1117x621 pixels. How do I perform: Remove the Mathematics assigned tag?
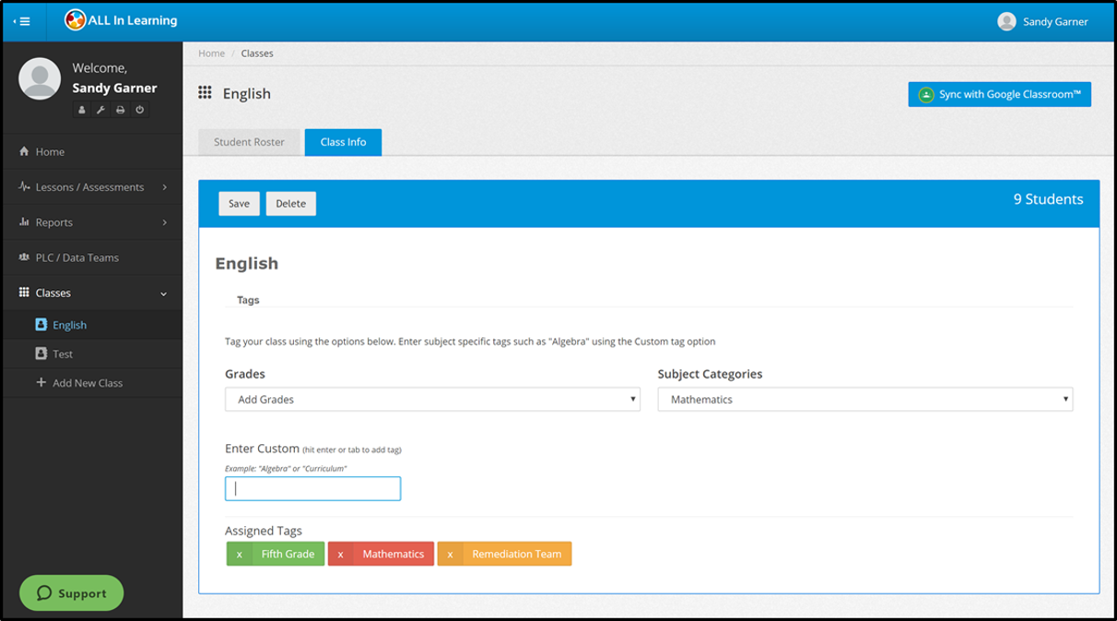341,554
